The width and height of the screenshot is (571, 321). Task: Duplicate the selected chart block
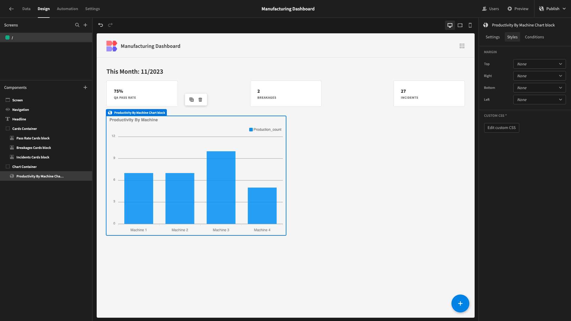click(192, 100)
